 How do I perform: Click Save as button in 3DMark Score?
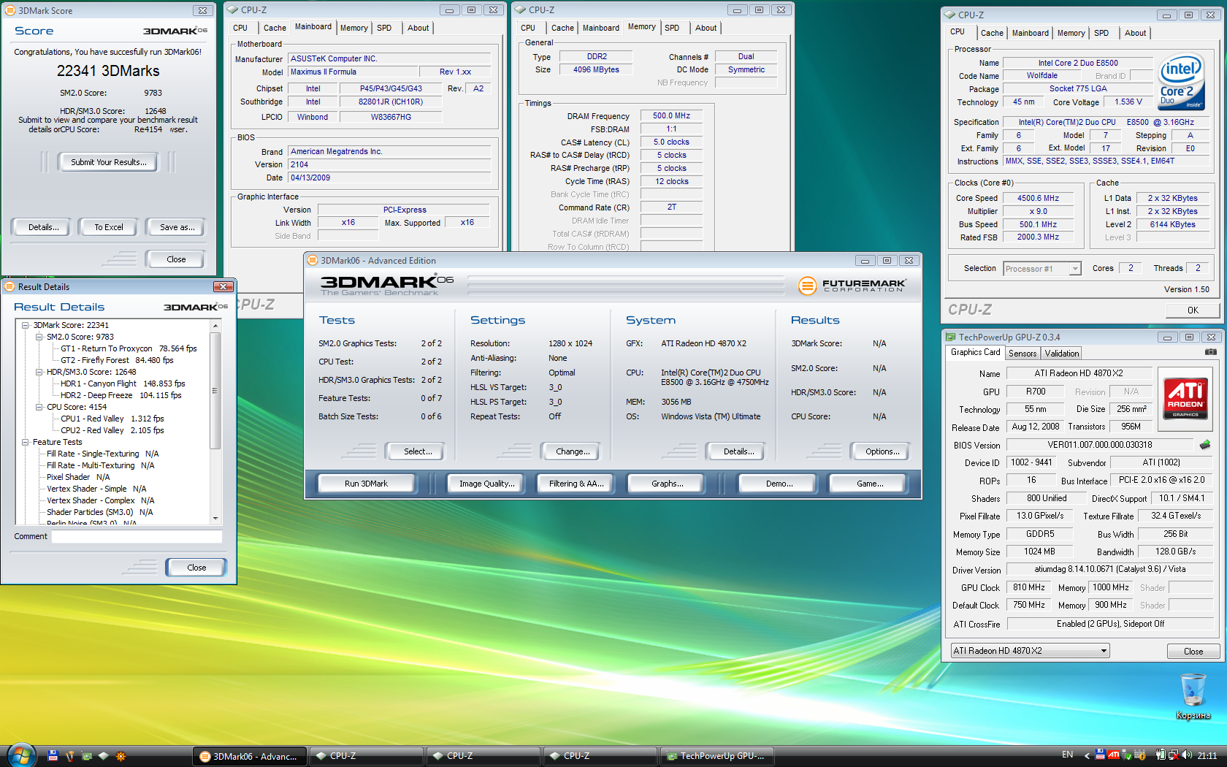(x=177, y=227)
